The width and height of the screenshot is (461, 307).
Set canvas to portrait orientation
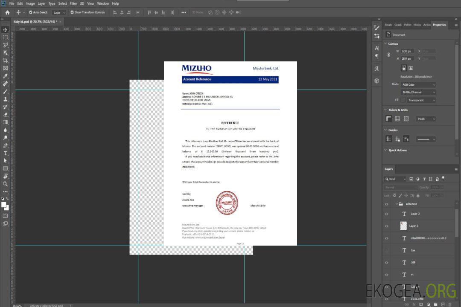pos(404,68)
